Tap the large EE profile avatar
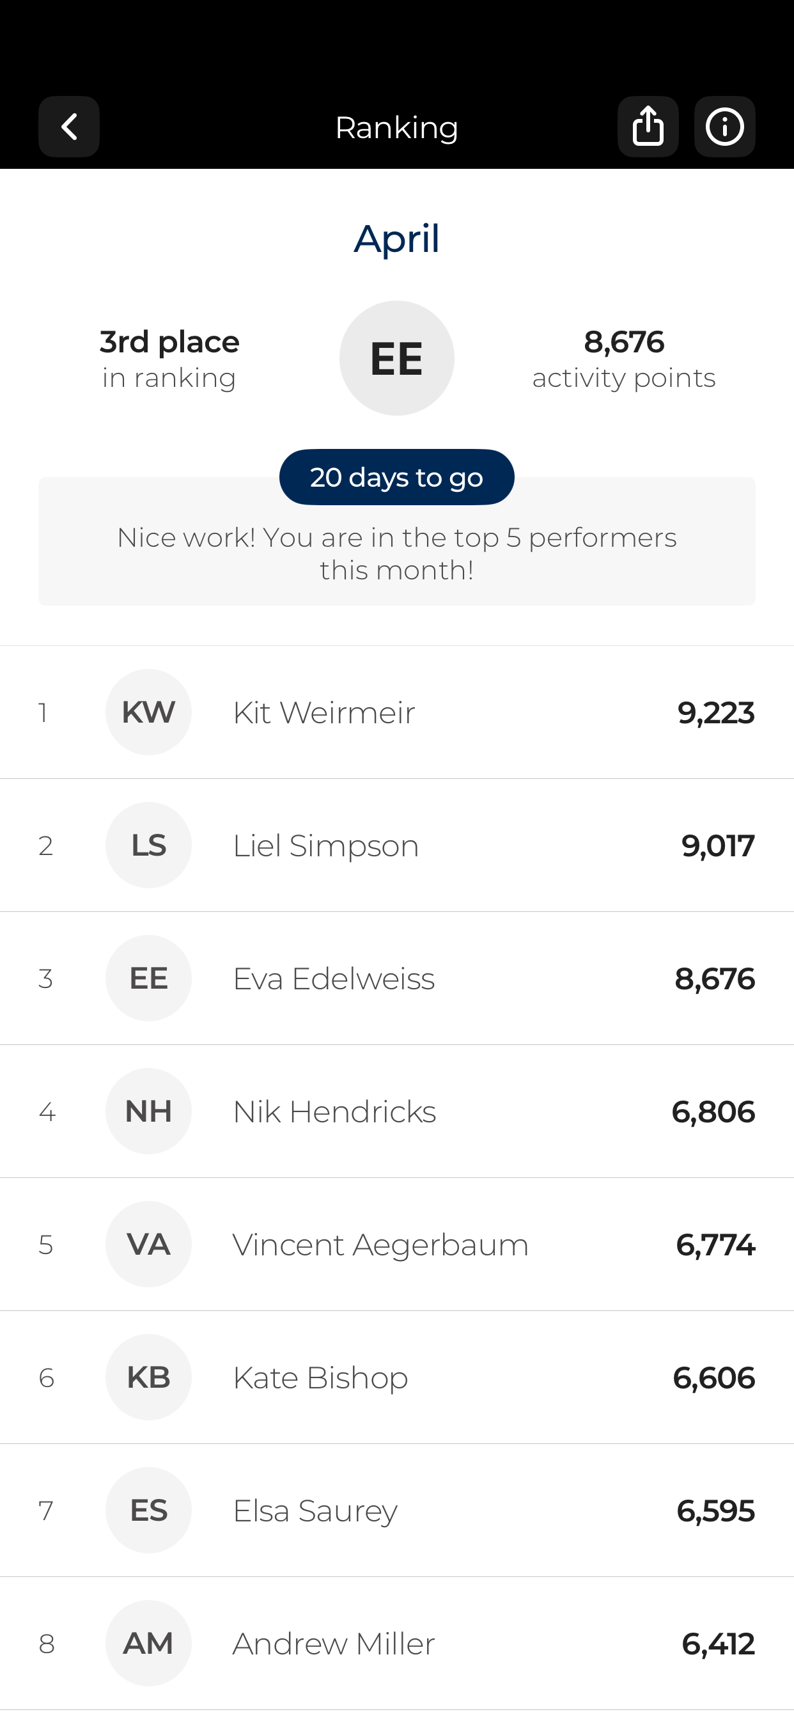 397,358
